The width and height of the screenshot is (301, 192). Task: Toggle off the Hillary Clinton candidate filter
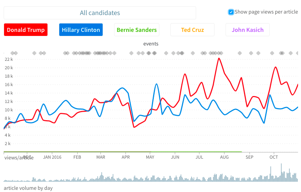tap(81, 30)
